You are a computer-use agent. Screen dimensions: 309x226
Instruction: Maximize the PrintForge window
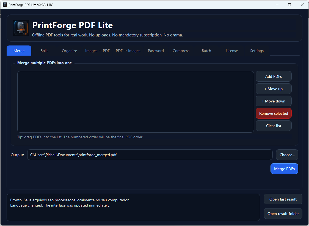point(289,5)
